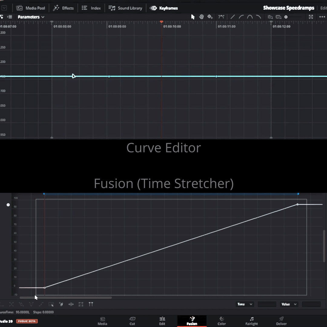Switch to the Fairlight page
The image size is (327, 327).
[x=251, y=321]
